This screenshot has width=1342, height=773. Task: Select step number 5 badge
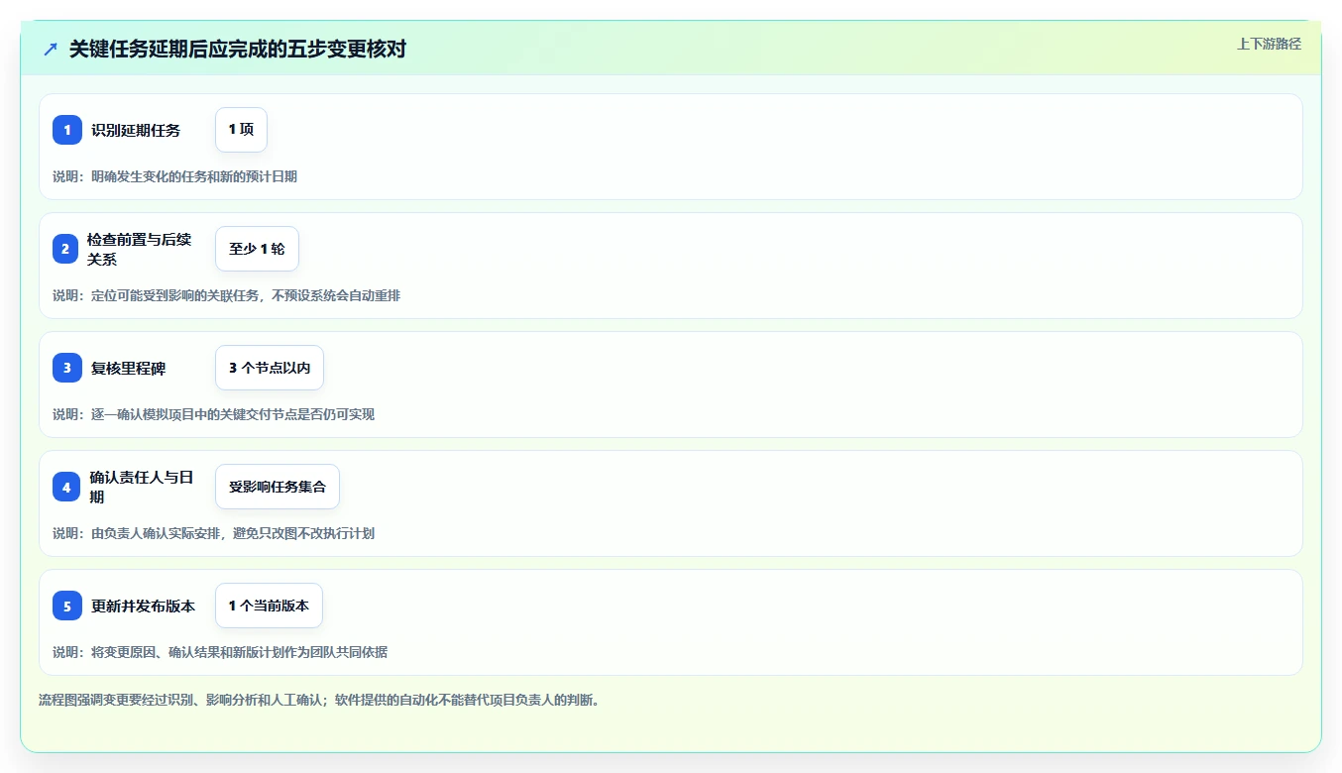pos(67,606)
